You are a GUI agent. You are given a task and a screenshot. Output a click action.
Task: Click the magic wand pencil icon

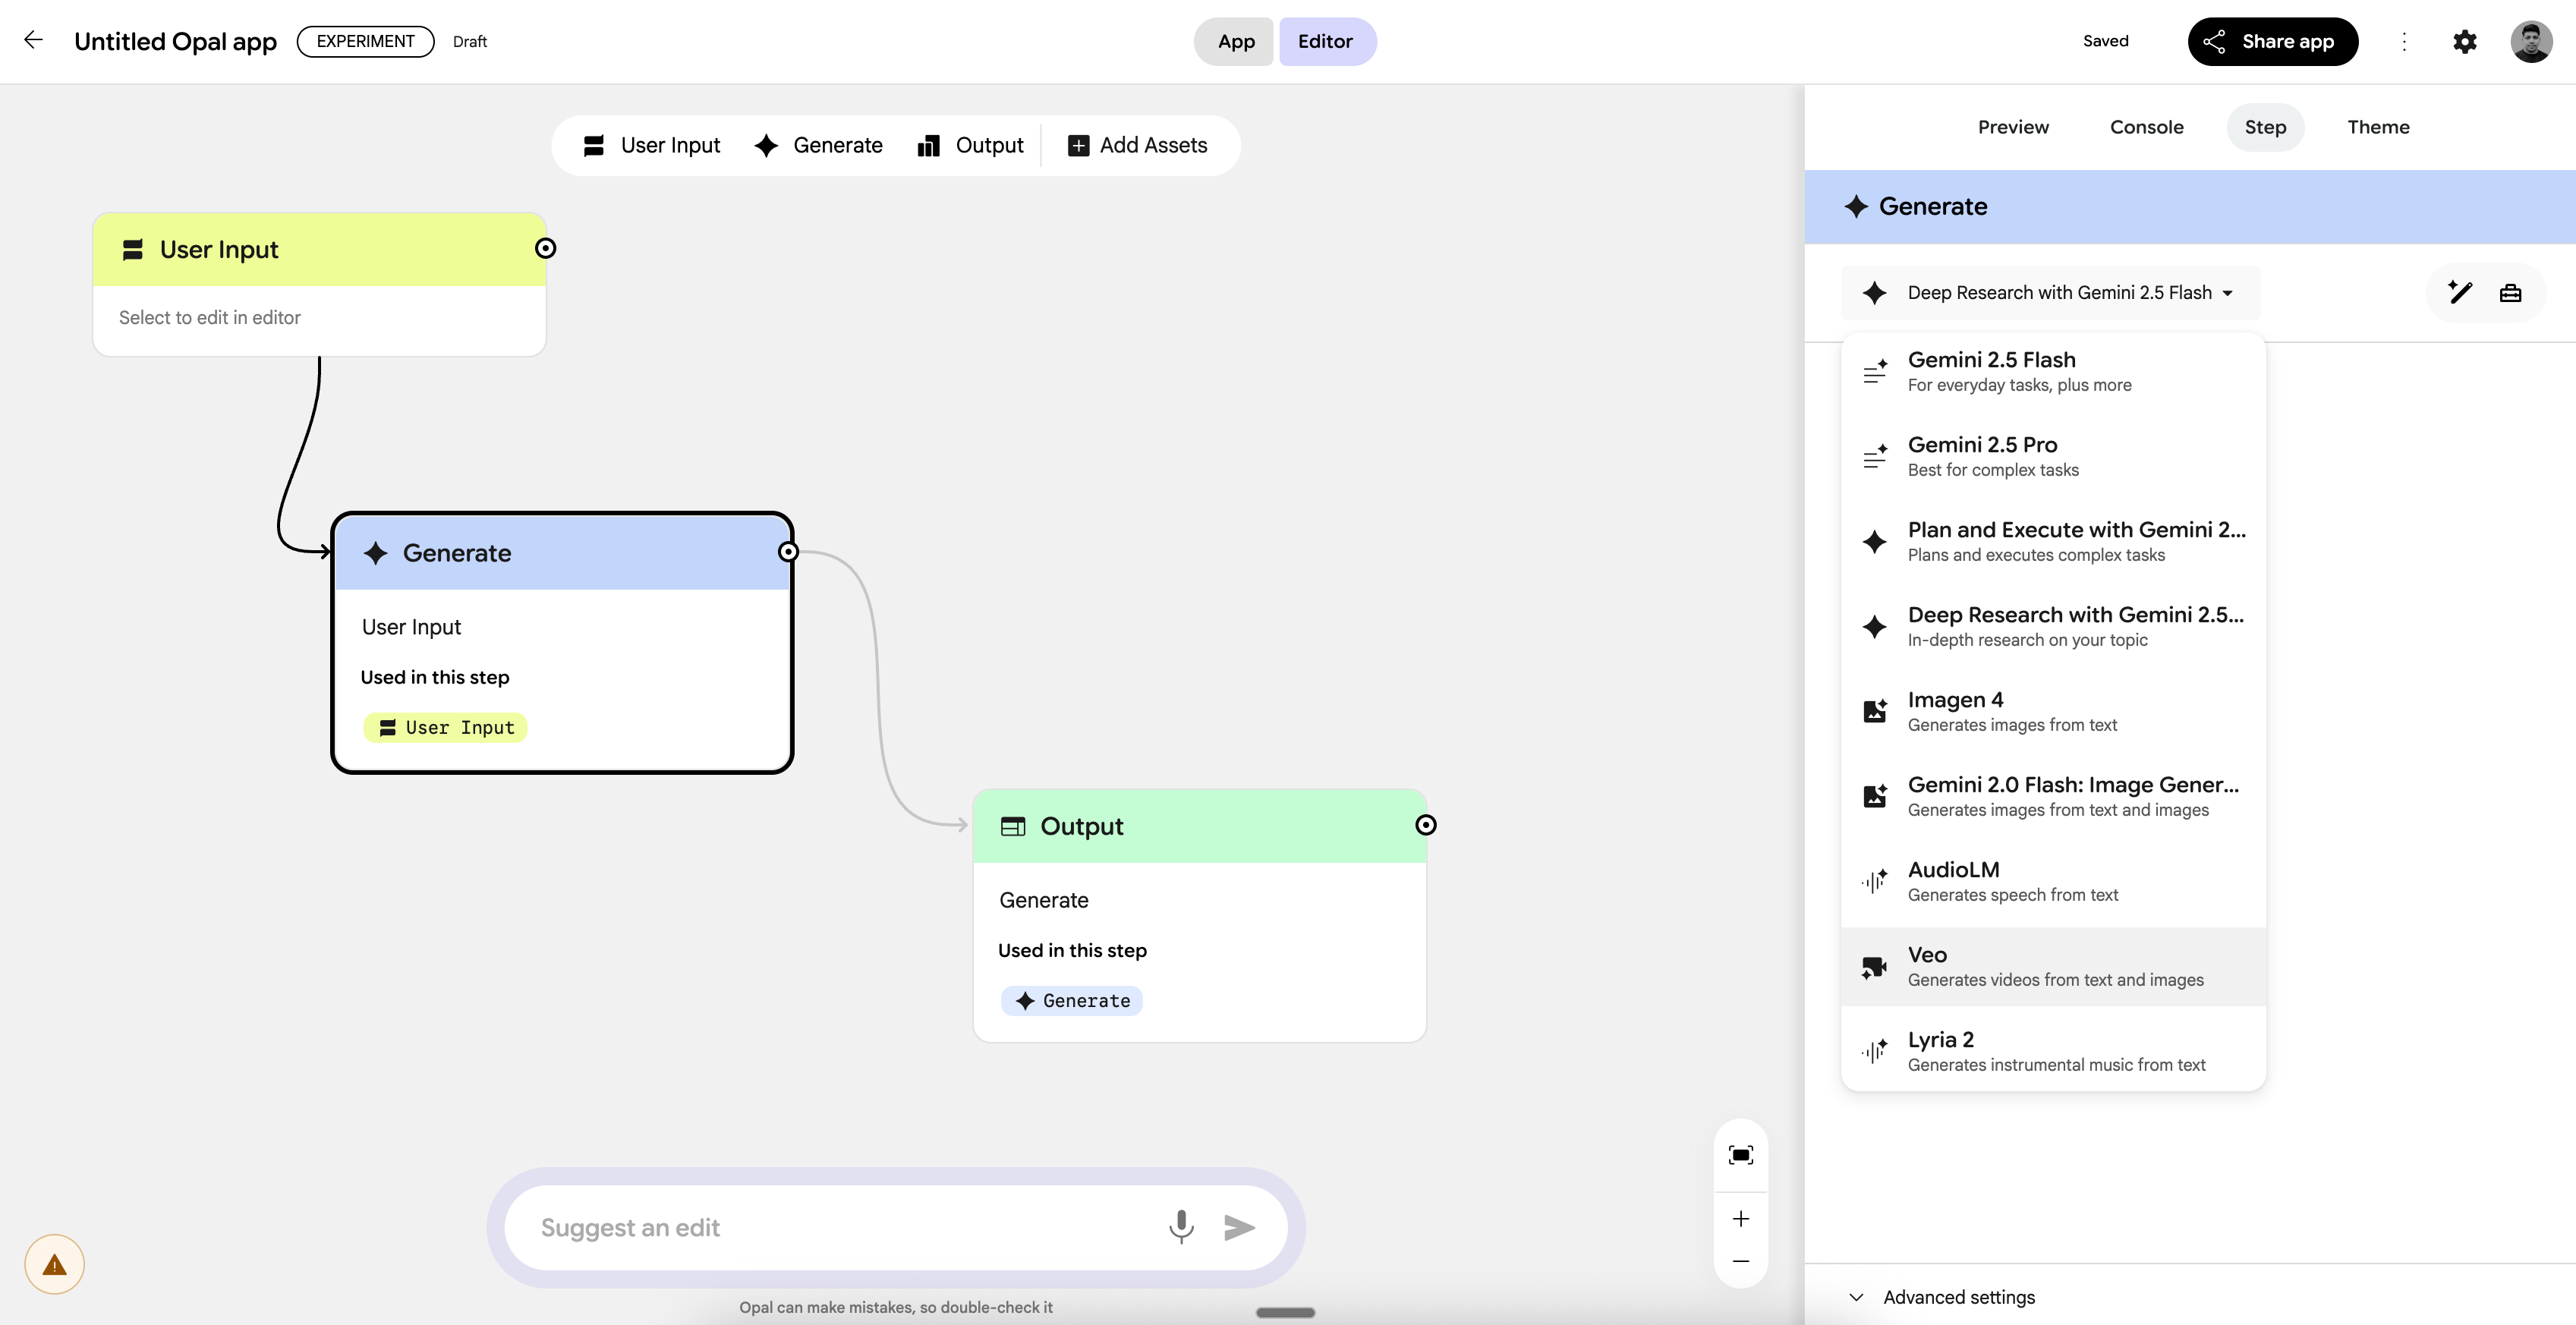tap(2460, 292)
